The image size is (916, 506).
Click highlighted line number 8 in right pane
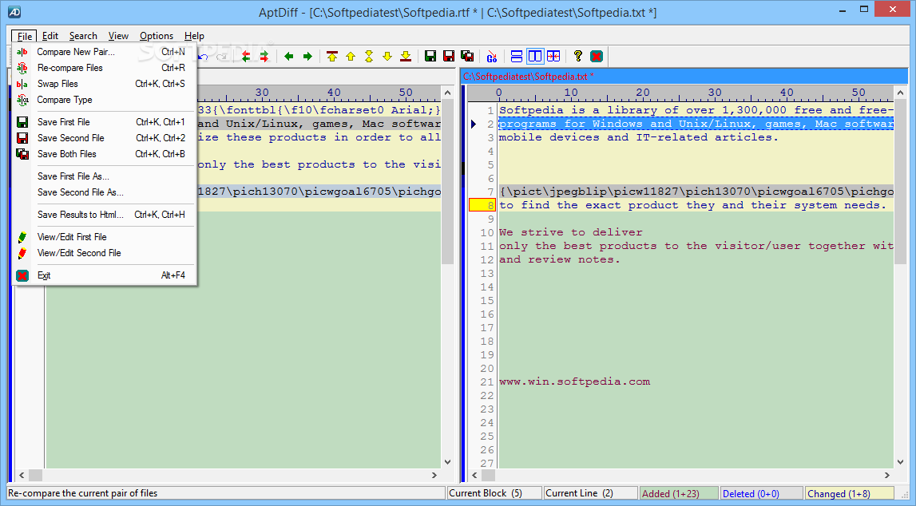pos(482,205)
